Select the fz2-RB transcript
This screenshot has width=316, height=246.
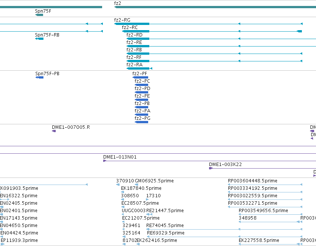click(x=214, y=54)
